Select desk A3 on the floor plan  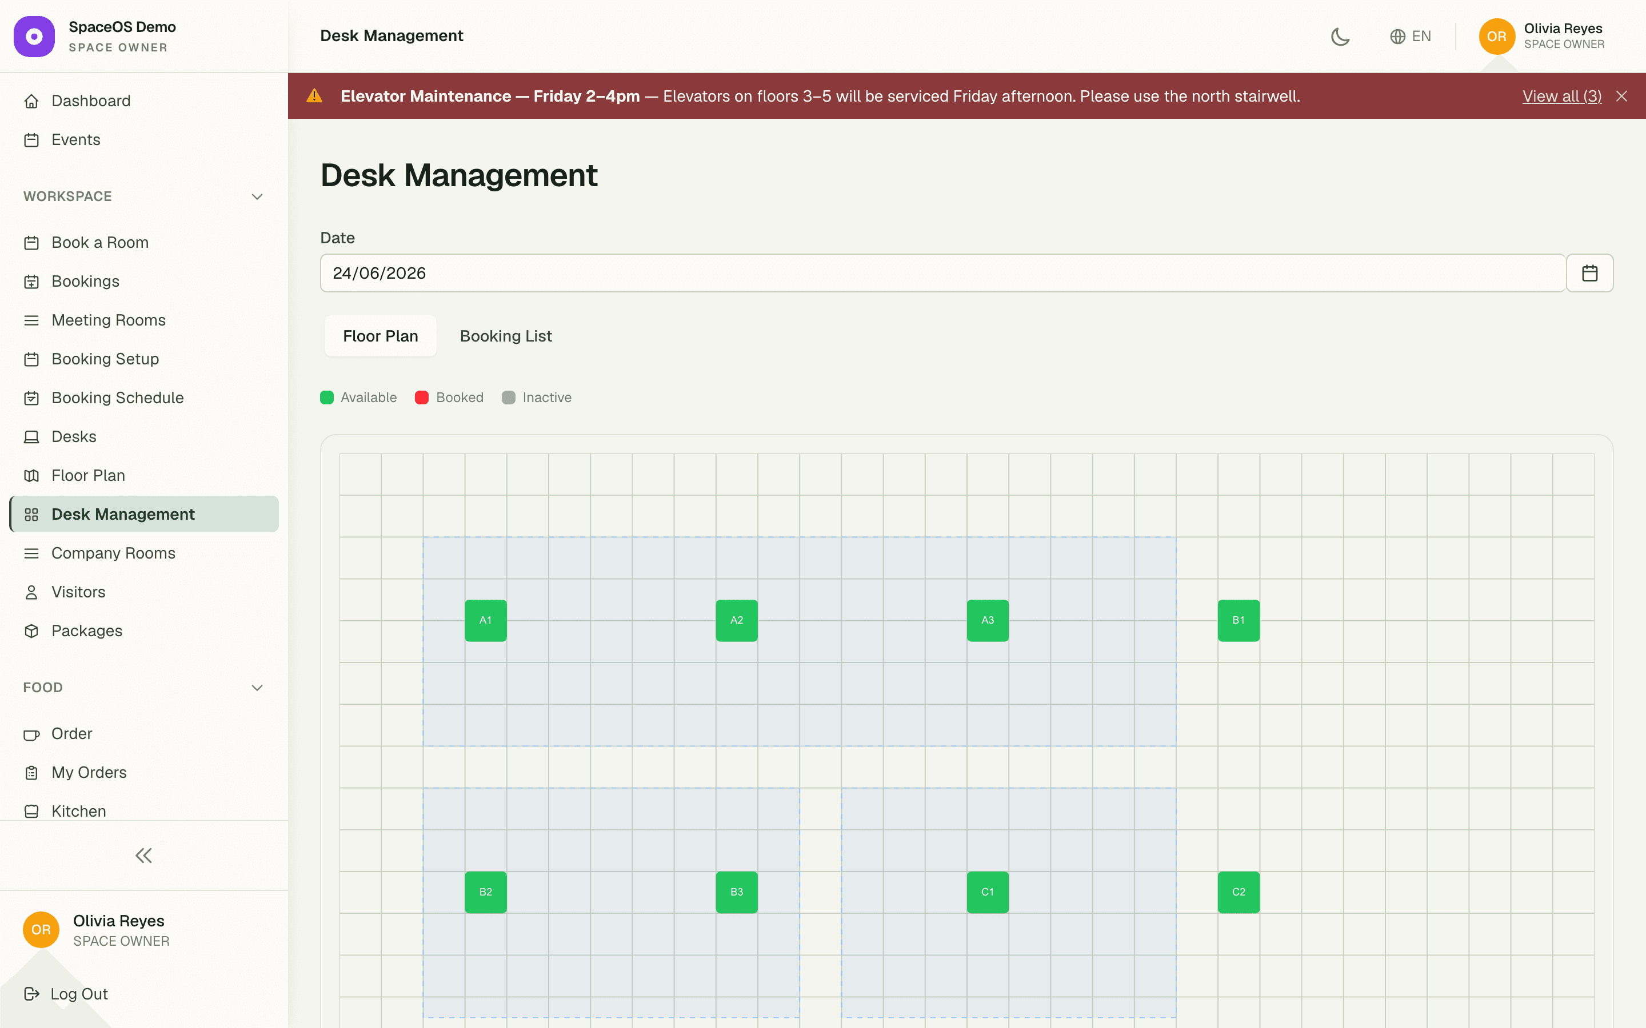(x=988, y=620)
